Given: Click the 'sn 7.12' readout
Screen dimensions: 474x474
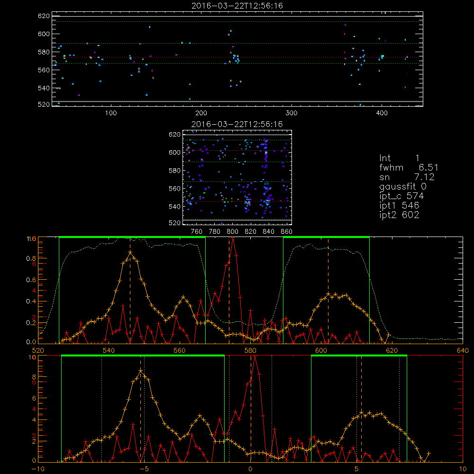Looking at the screenshot, I should click(x=407, y=177).
